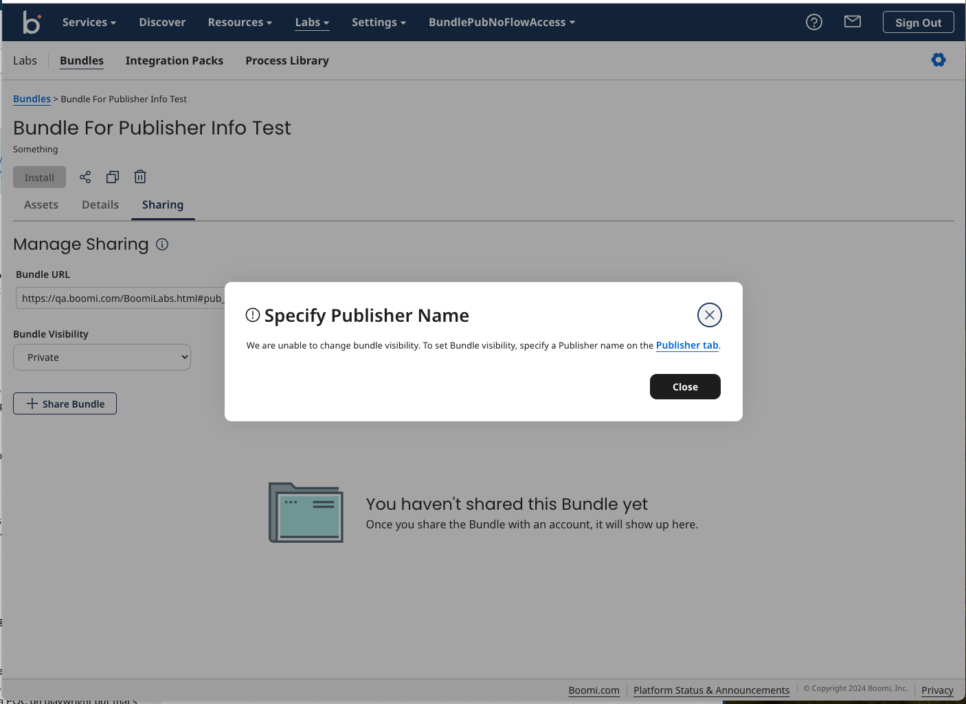966x704 pixels.
Task: Click the Manage Sharing info icon
Action: pos(162,244)
